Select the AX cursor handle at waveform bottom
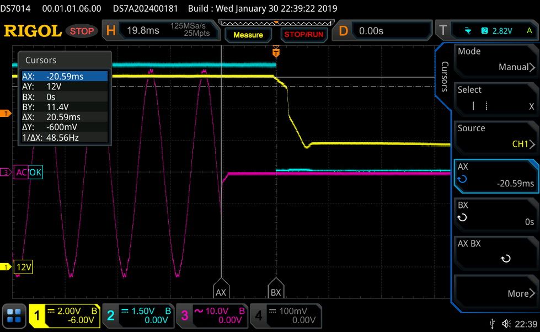 (x=221, y=288)
